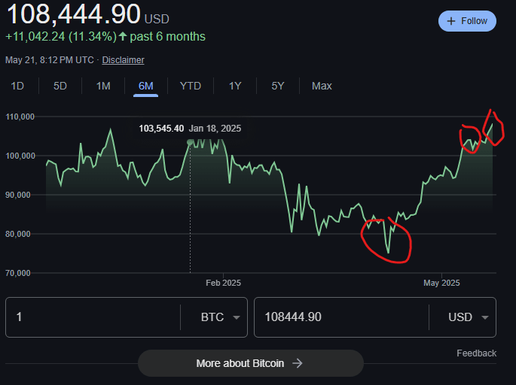Show the 5Y price chart

tap(278, 86)
